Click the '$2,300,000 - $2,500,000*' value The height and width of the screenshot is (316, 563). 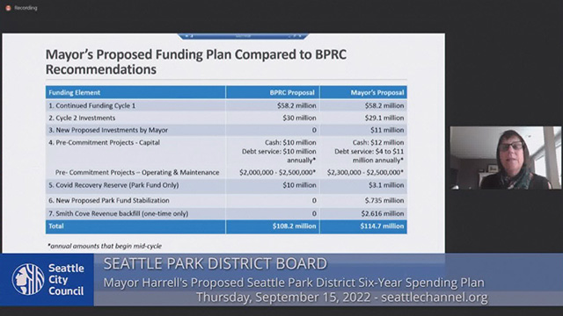coord(365,172)
